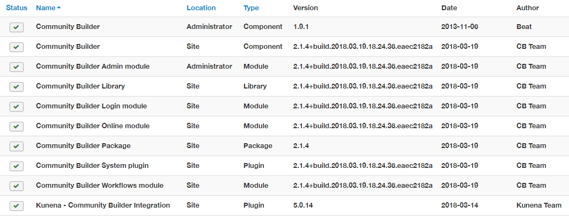Toggle status of Site Community Builder component
The image size is (569, 221).
(x=16, y=47)
